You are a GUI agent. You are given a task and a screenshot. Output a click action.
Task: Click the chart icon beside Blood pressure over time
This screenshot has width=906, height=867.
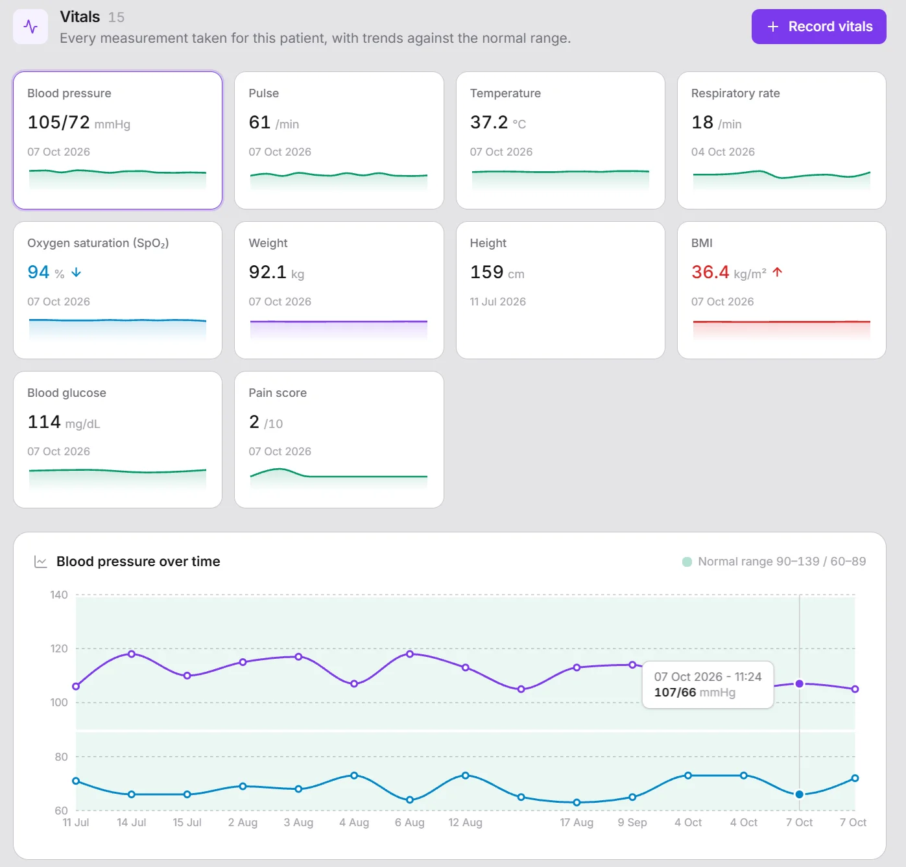click(x=40, y=562)
